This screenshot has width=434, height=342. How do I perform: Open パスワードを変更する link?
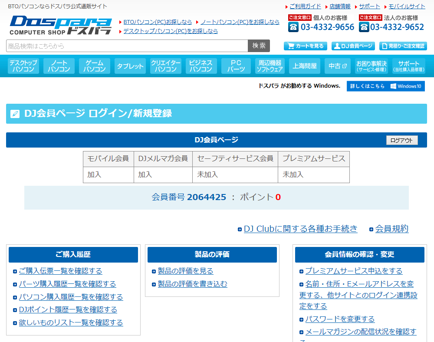340,319
